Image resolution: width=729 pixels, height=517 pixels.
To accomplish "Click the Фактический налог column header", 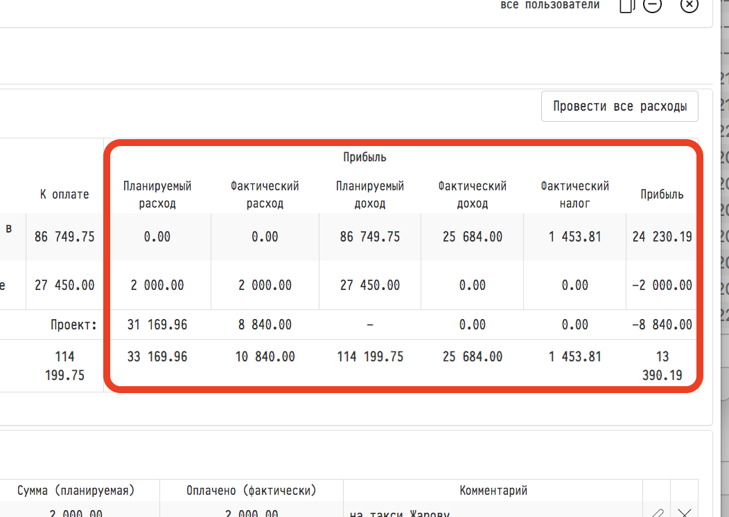I will click(575, 194).
